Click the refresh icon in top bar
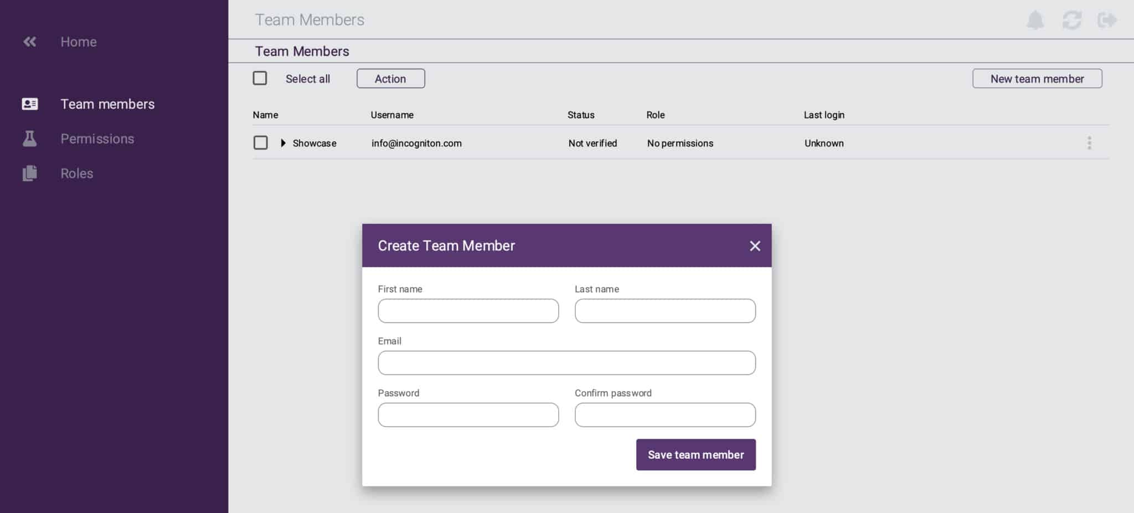 [x=1072, y=20]
